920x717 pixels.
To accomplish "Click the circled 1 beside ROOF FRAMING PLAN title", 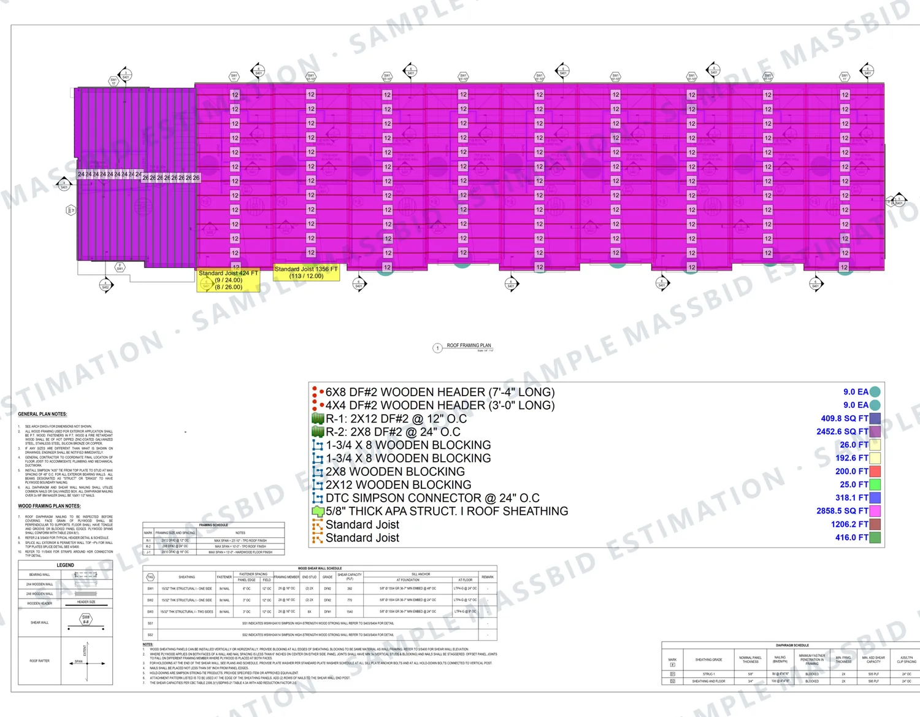I will coord(437,348).
